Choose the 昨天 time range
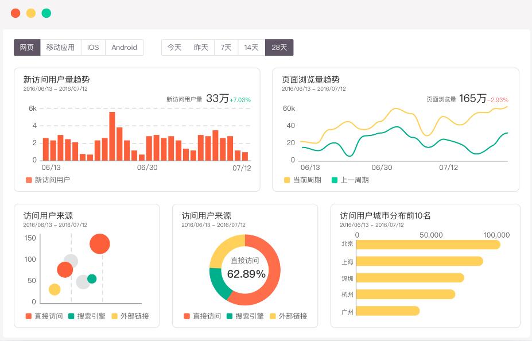Viewport: 532px width, 341px height. (x=201, y=48)
